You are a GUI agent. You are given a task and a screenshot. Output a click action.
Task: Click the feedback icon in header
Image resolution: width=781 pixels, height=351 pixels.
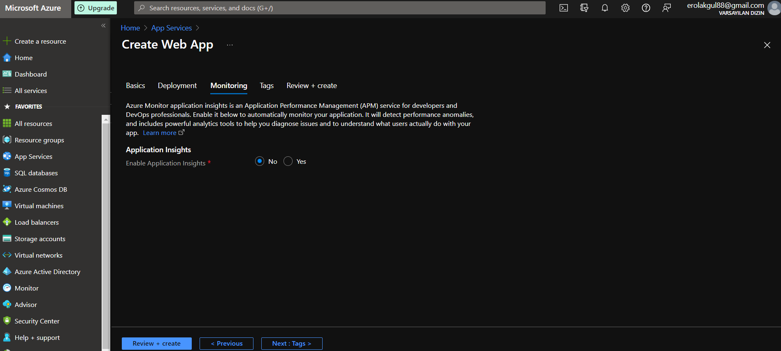[666, 8]
